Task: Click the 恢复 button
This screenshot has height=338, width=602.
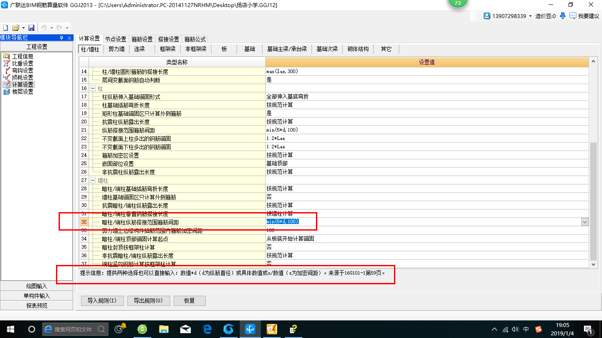Action: click(190, 301)
